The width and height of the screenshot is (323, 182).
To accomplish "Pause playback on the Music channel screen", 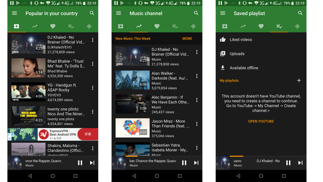I will pyautogui.click(x=184, y=163).
